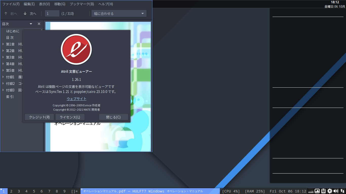The width and height of the screenshot is (346, 194).
Task: Switch to workspace 5
Action: tap(34, 191)
